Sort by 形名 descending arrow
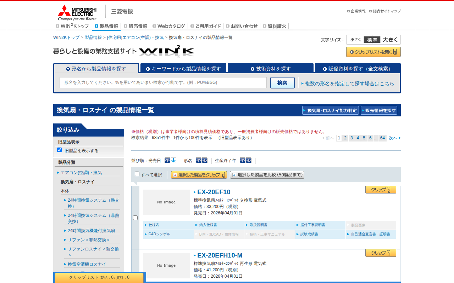This screenshot has width=454, height=283. pos(205,160)
